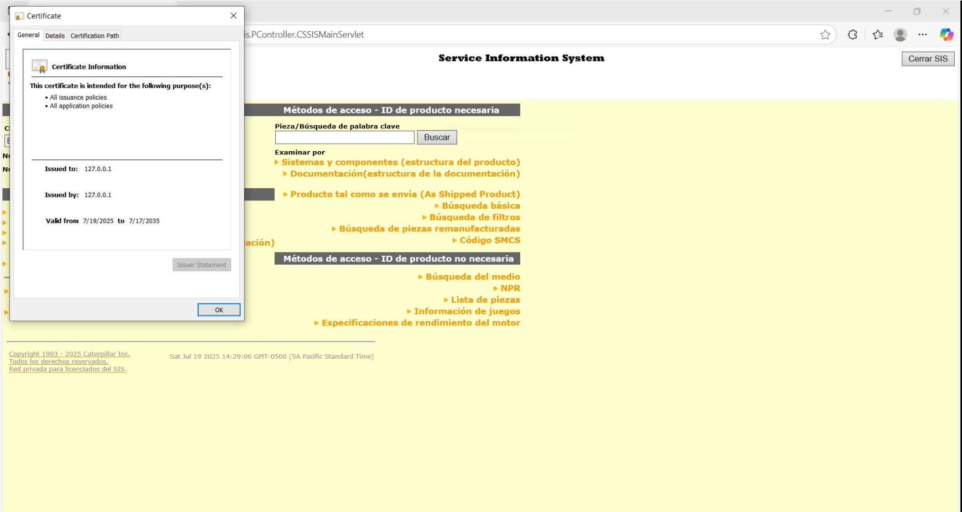Focus the Pieza/Búsqueda de palabra clave field
Screen dimensions: 962x512
[344, 137]
